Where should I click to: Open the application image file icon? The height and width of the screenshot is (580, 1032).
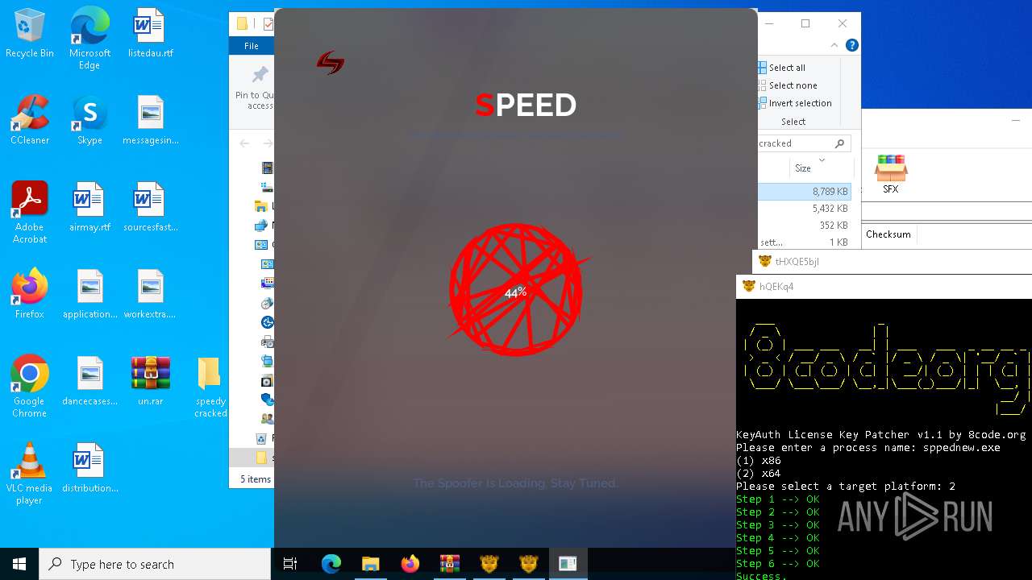pos(89,294)
